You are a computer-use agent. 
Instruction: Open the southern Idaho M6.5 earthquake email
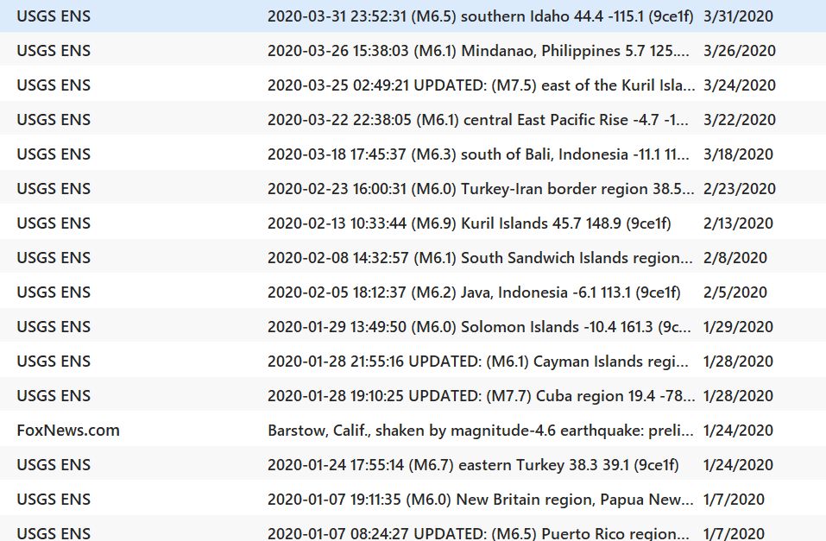480,16
